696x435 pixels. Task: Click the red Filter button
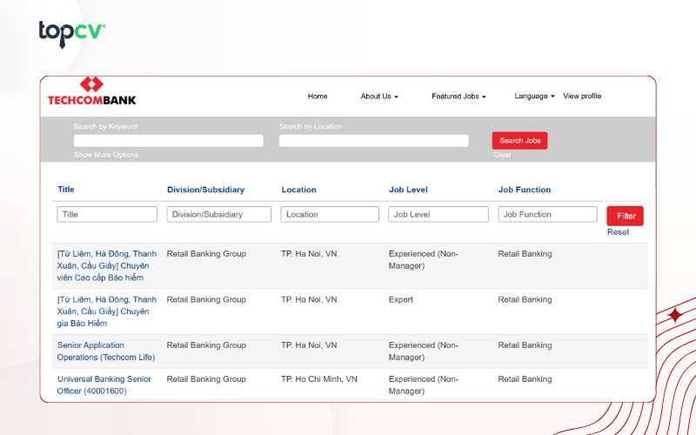pyautogui.click(x=625, y=216)
